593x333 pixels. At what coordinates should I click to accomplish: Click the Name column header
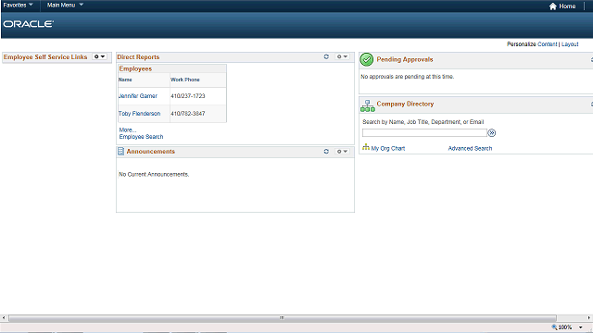click(x=125, y=80)
